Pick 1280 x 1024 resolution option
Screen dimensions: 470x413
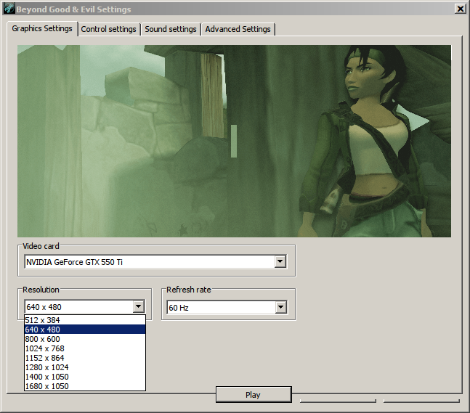85,367
